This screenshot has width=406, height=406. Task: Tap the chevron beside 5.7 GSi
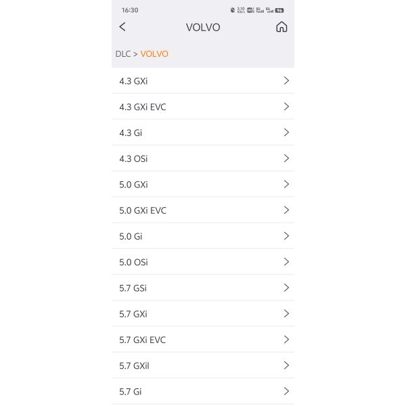pyautogui.click(x=286, y=288)
